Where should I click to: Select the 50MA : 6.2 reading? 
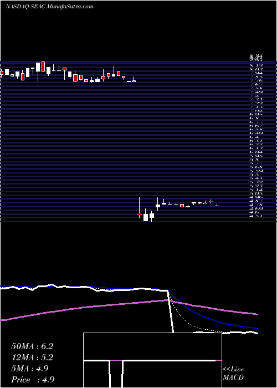tap(32, 346)
